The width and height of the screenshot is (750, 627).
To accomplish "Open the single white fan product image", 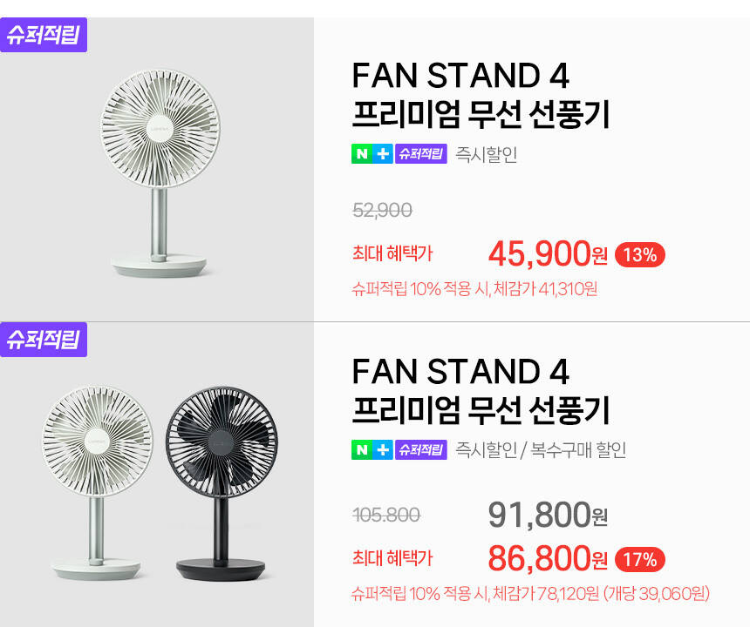I will (157, 174).
